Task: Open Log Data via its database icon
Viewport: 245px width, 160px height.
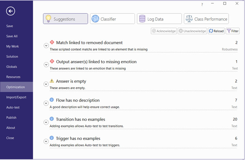Action: tap(142, 19)
